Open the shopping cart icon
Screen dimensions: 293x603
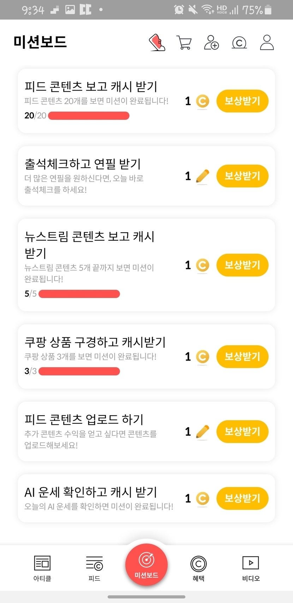coord(184,43)
